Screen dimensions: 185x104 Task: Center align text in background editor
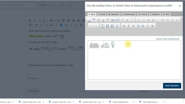pyautogui.click(x=68, y=21)
